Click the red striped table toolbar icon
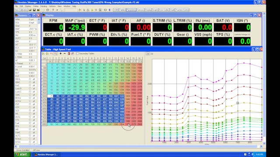280x157 pixels. pos(69,54)
